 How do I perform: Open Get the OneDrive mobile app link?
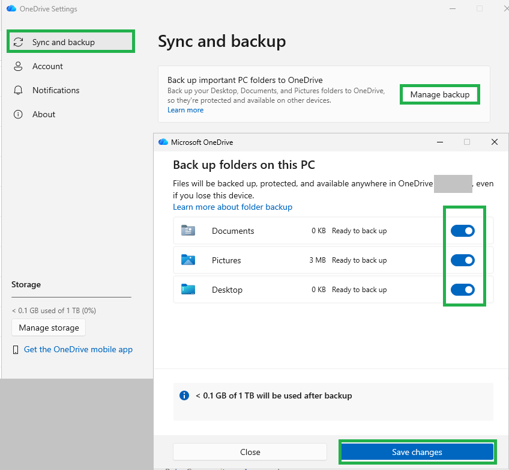78,349
